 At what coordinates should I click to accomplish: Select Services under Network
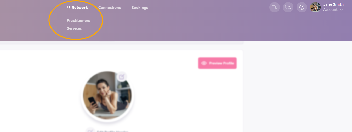point(74,28)
